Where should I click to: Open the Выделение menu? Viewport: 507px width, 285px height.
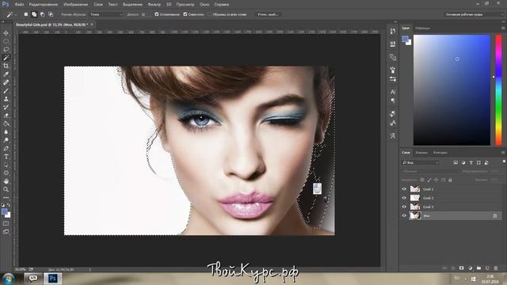point(132,5)
